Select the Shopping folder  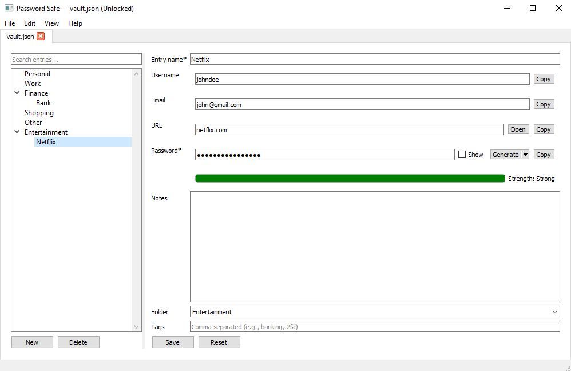click(x=39, y=112)
